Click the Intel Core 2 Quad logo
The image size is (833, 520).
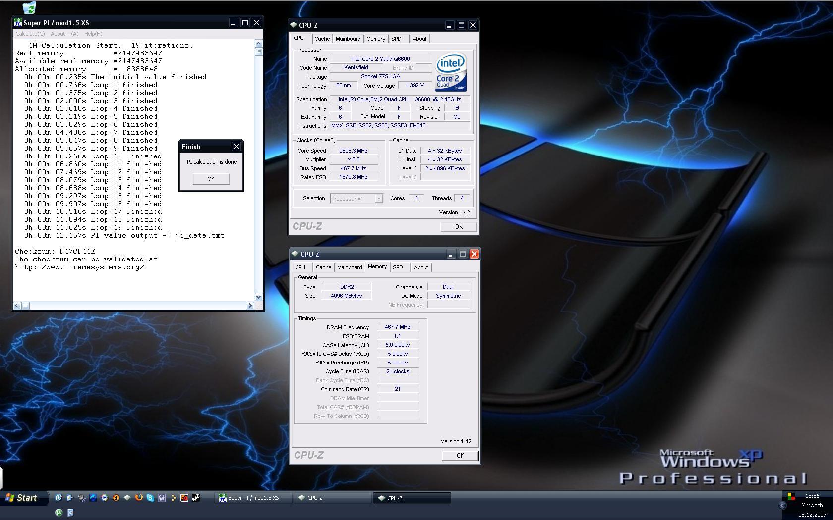451,72
